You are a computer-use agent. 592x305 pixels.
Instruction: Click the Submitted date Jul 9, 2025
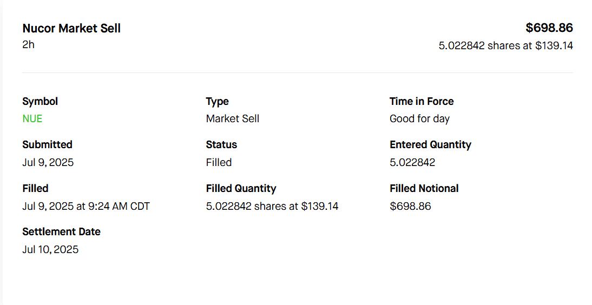click(x=48, y=163)
